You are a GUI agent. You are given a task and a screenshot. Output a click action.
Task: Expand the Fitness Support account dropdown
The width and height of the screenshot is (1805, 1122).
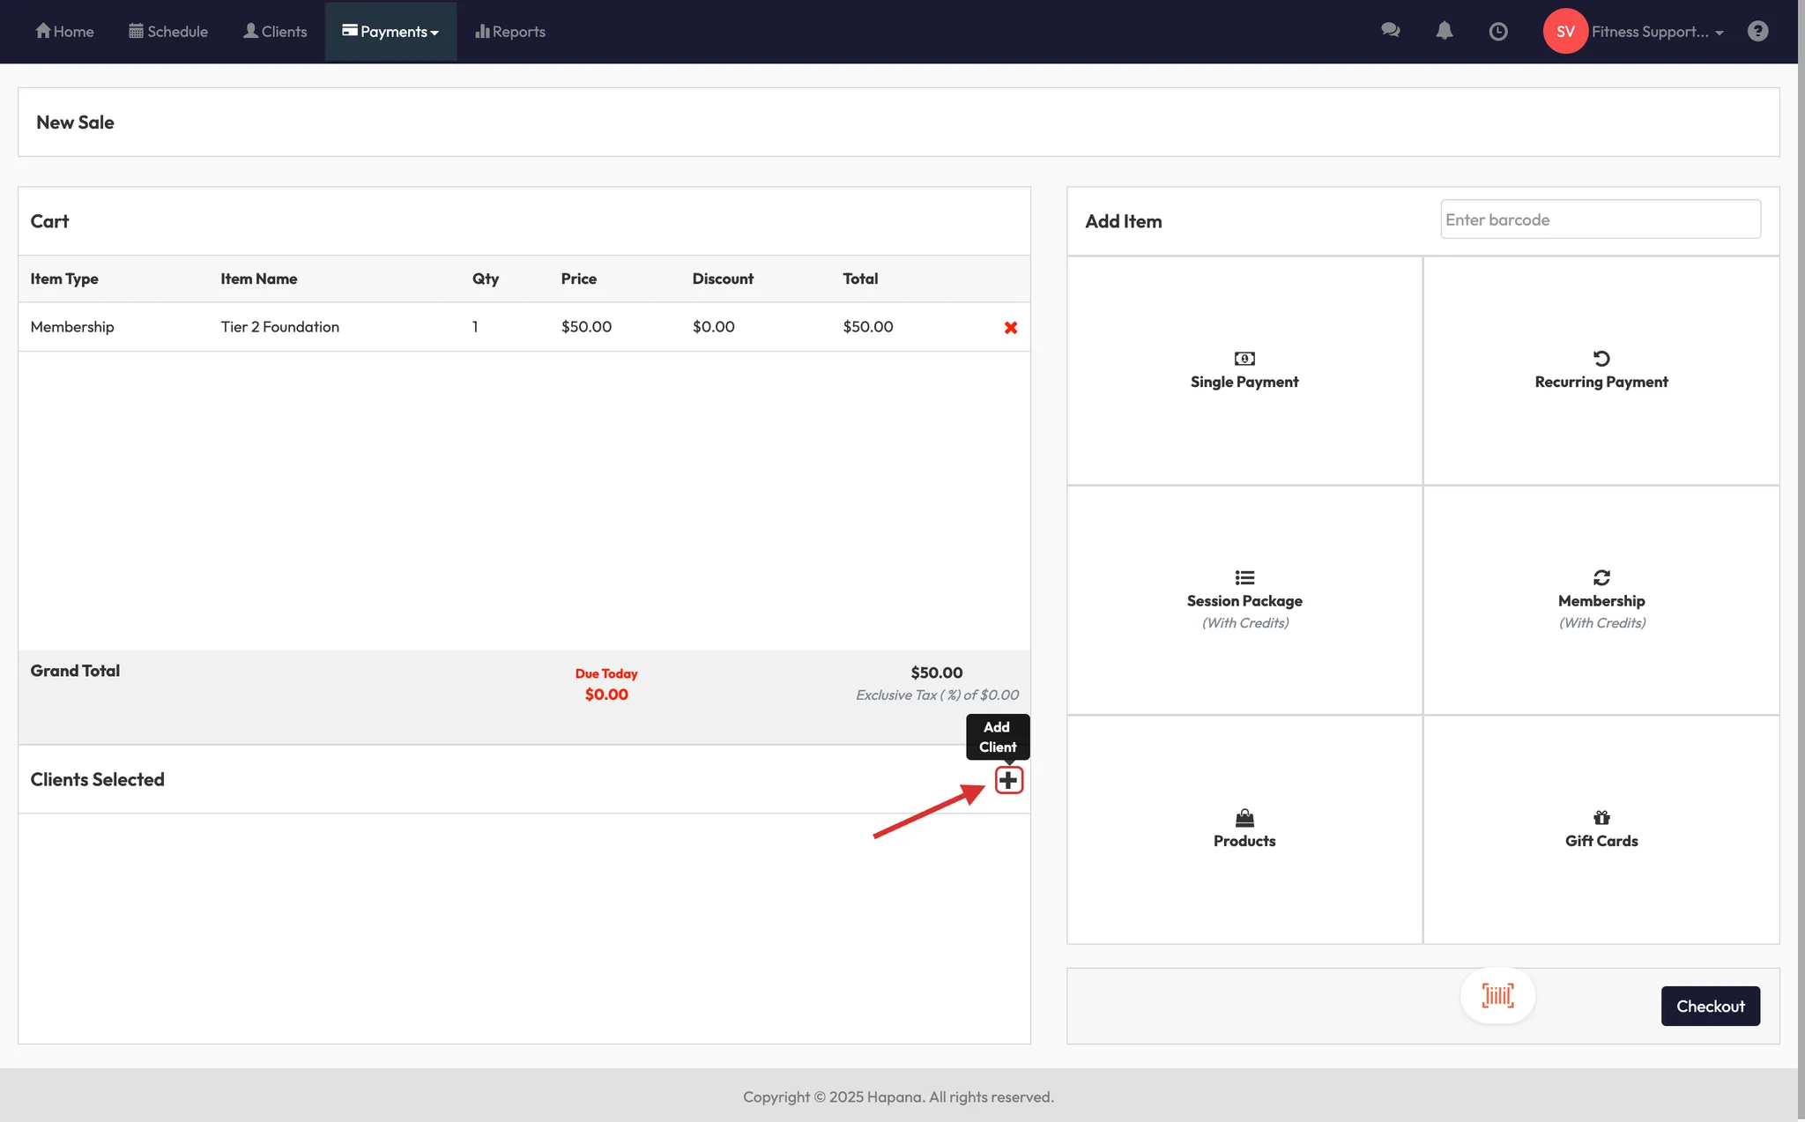click(x=1655, y=32)
